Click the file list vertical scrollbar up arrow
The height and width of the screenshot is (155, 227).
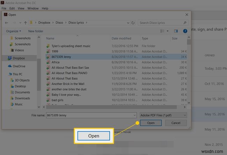[x=189, y=37]
